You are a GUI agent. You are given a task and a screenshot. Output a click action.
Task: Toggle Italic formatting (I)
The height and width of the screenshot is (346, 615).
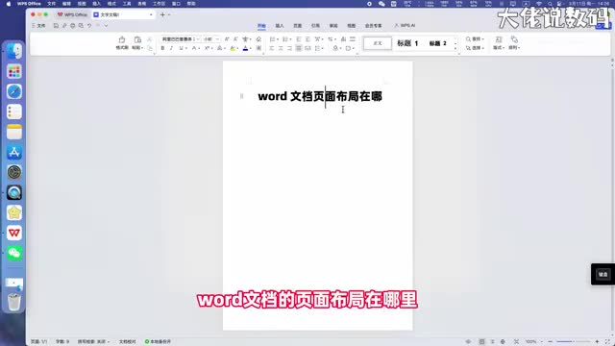click(x=171, y=48)
